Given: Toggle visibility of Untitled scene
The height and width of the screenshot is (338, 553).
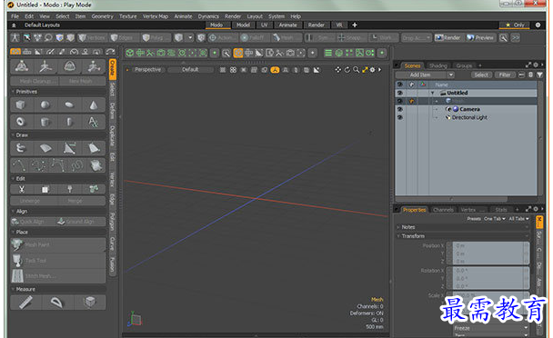Looking at the screenshot, I should (399, 93).
